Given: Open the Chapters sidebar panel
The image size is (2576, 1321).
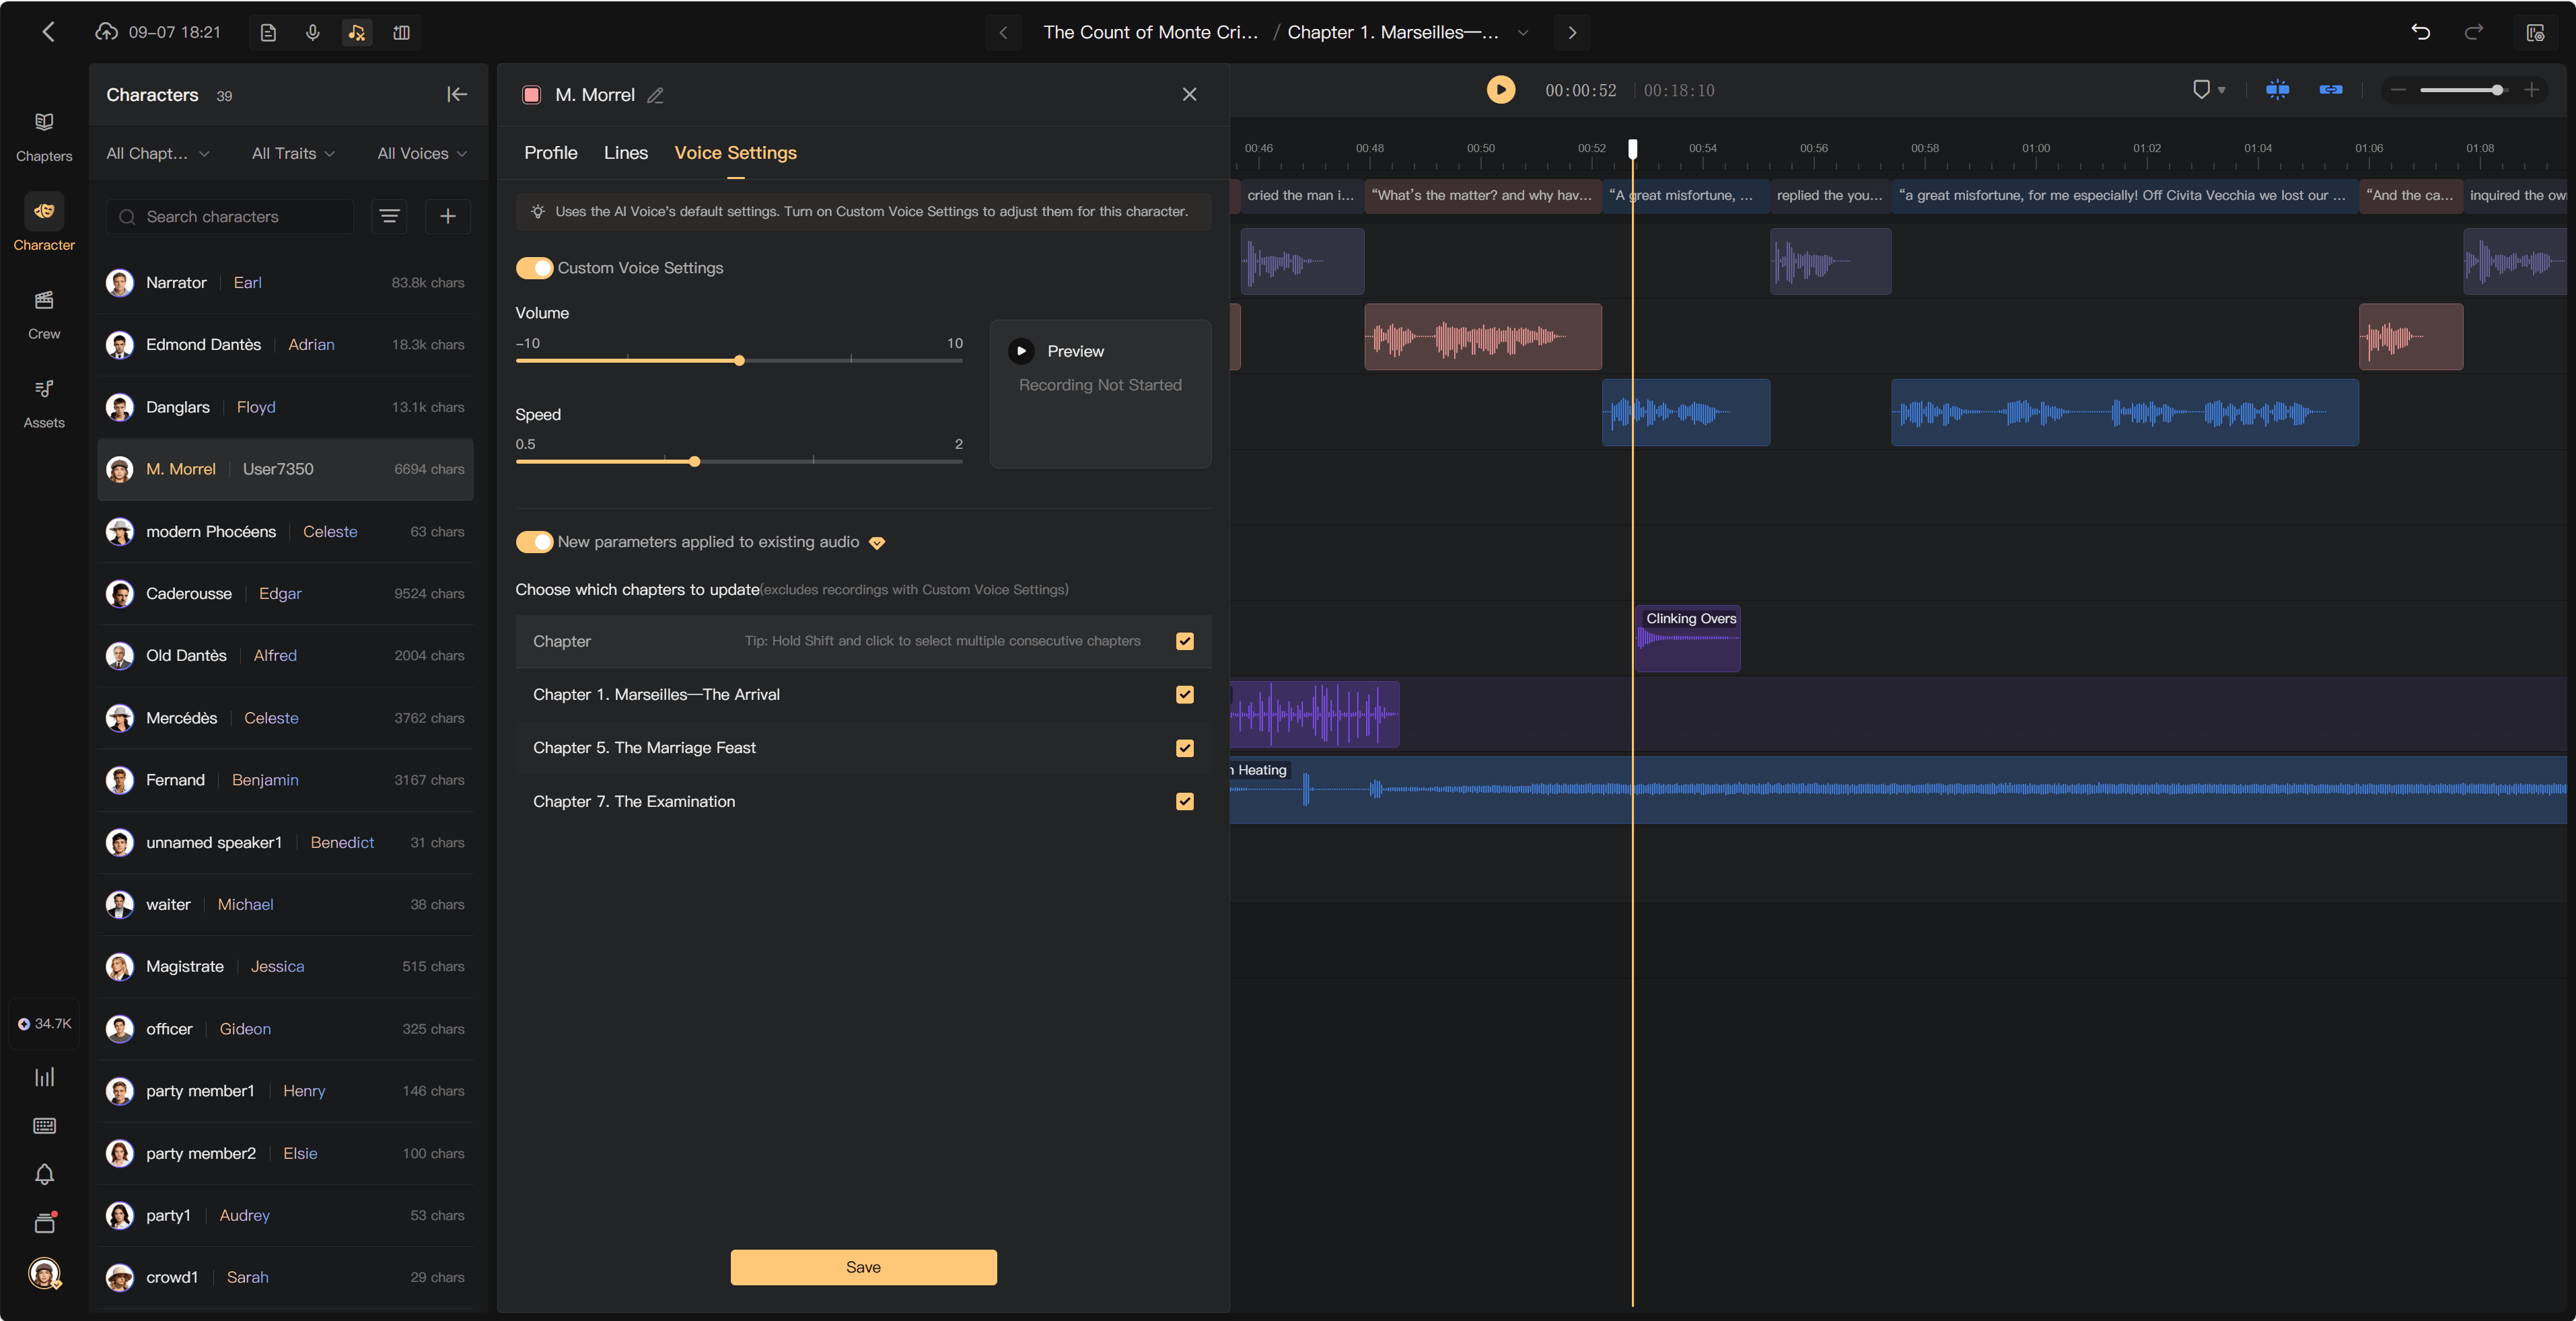Looking at the screenshot, I should click(x=44, y=136).
